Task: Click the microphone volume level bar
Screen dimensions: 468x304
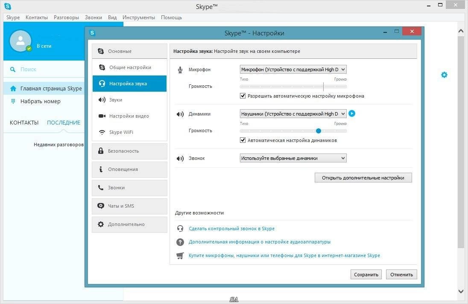Action: pos(293,87)
